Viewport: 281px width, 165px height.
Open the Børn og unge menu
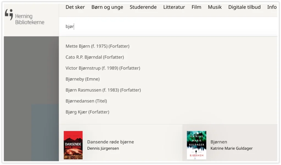[x=107, y=7]
